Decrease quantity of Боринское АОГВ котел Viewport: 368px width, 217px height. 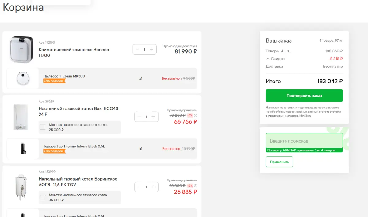[x=139, y=187]
